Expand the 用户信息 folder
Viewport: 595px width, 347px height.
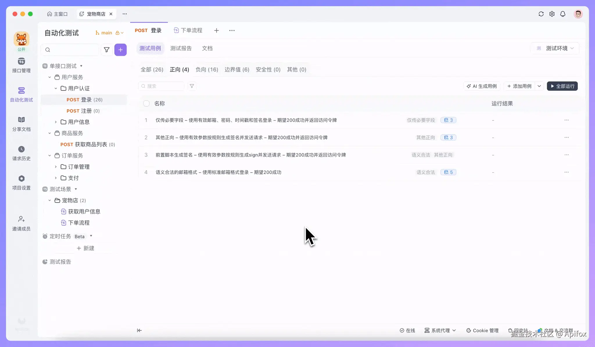pos(56,122)
